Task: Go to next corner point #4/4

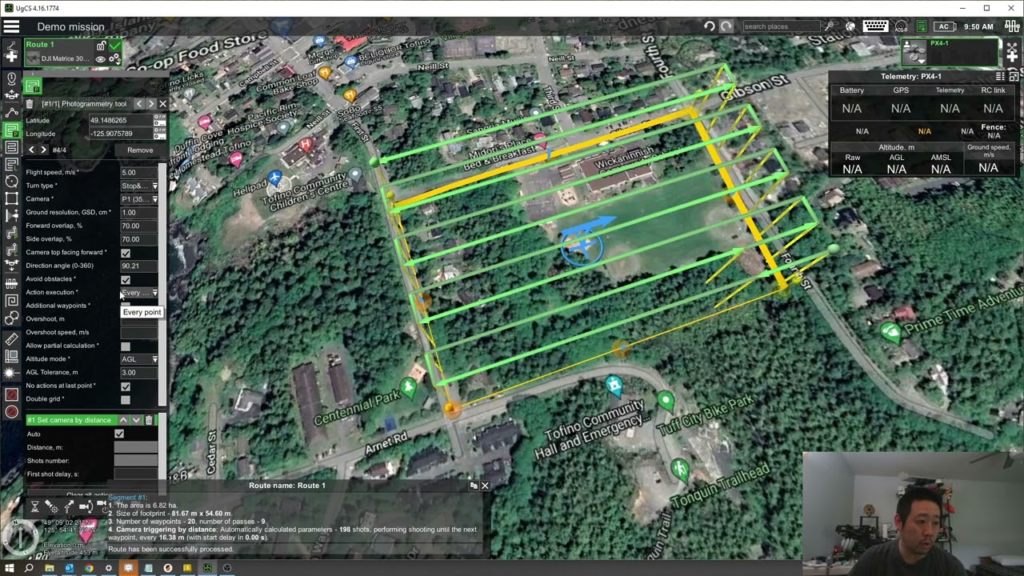Action: coord(43,150)
